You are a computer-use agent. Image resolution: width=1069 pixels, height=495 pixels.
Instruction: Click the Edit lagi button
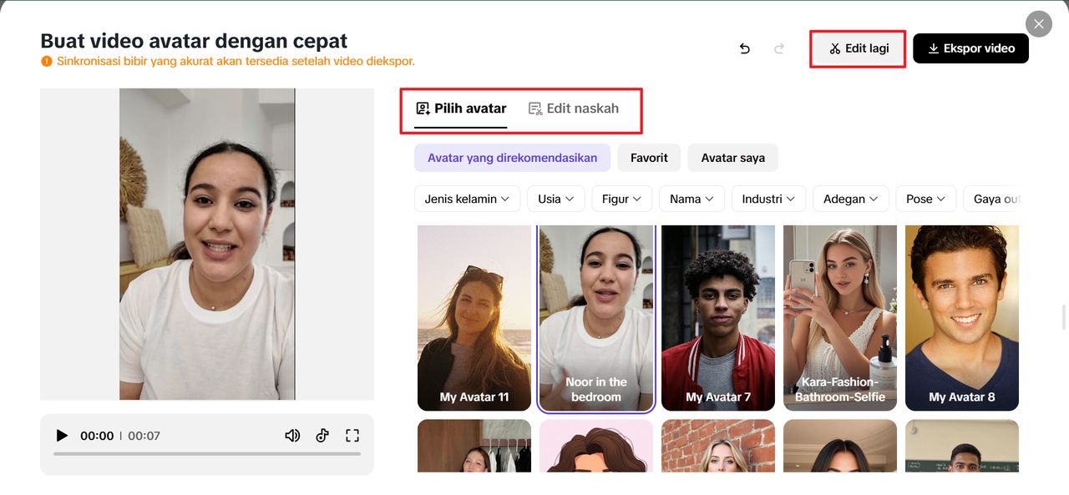[859, 48]
